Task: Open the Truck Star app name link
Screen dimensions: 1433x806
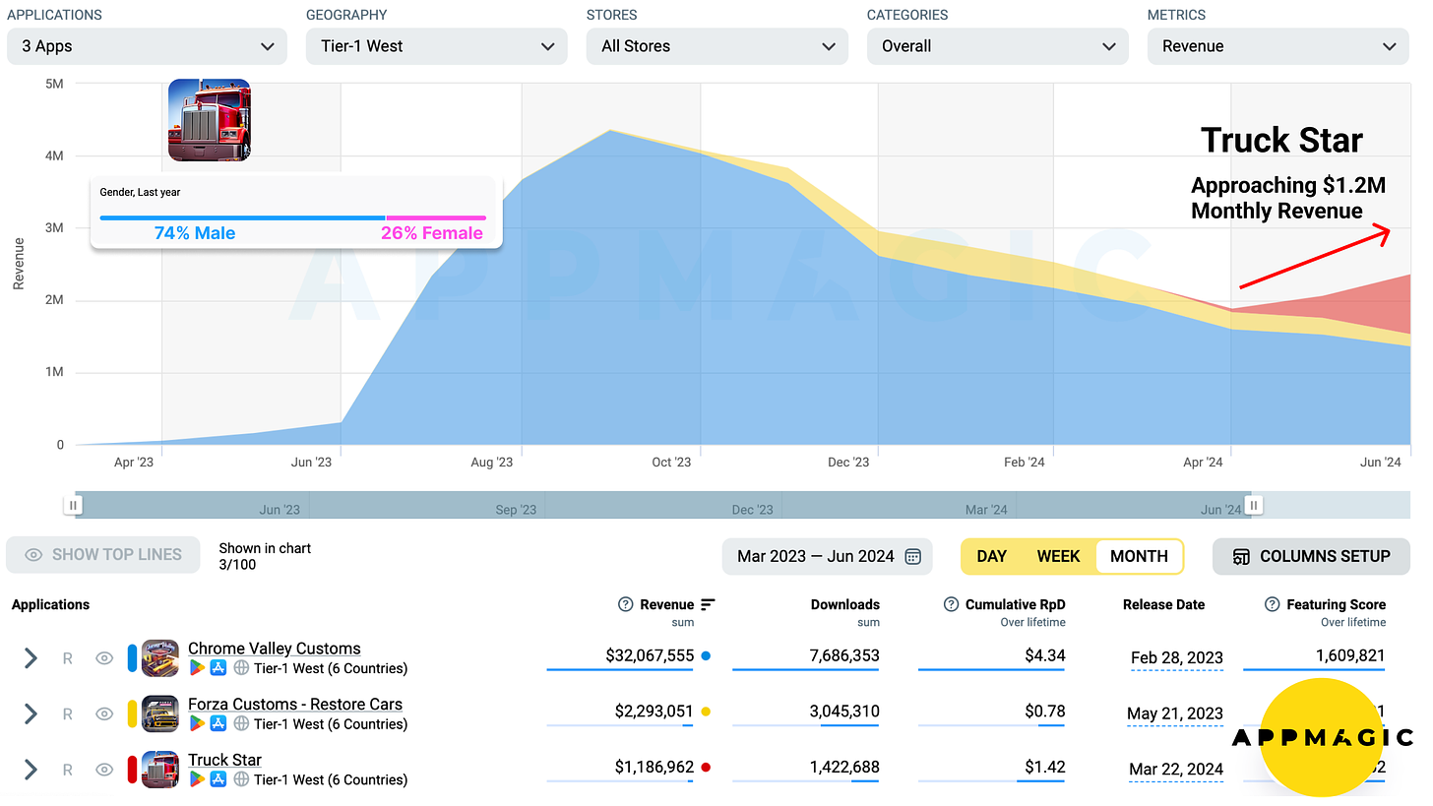Action: click(x=224, y=759)
